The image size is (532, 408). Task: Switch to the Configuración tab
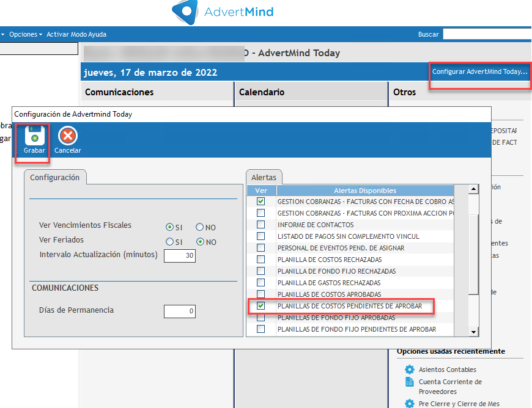click(x=54, y=177)
